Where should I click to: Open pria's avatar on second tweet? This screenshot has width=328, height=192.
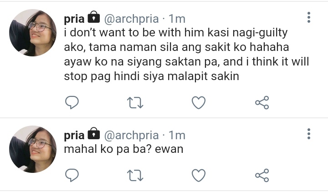click(x=33, y=149)
